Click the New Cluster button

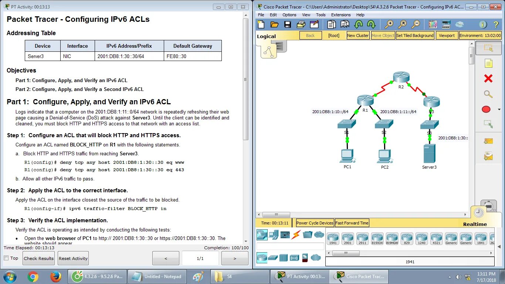pyautogui.click(x=358, y=35)
